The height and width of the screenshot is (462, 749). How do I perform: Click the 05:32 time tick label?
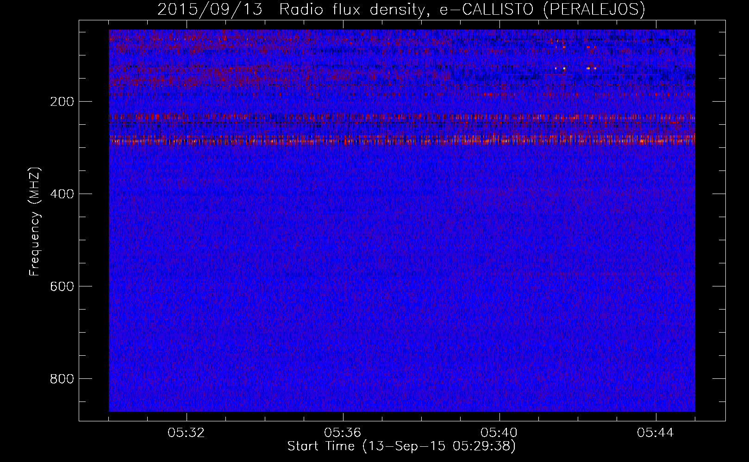pos(187,433)
